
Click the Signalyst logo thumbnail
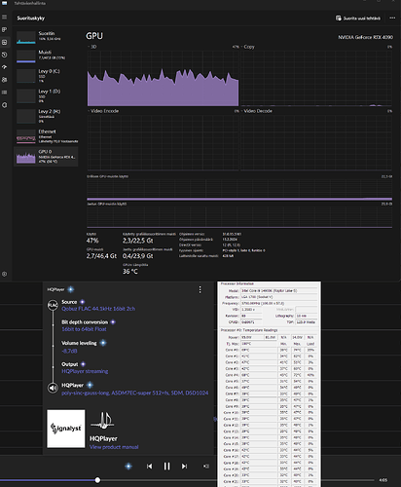point(66,429)
